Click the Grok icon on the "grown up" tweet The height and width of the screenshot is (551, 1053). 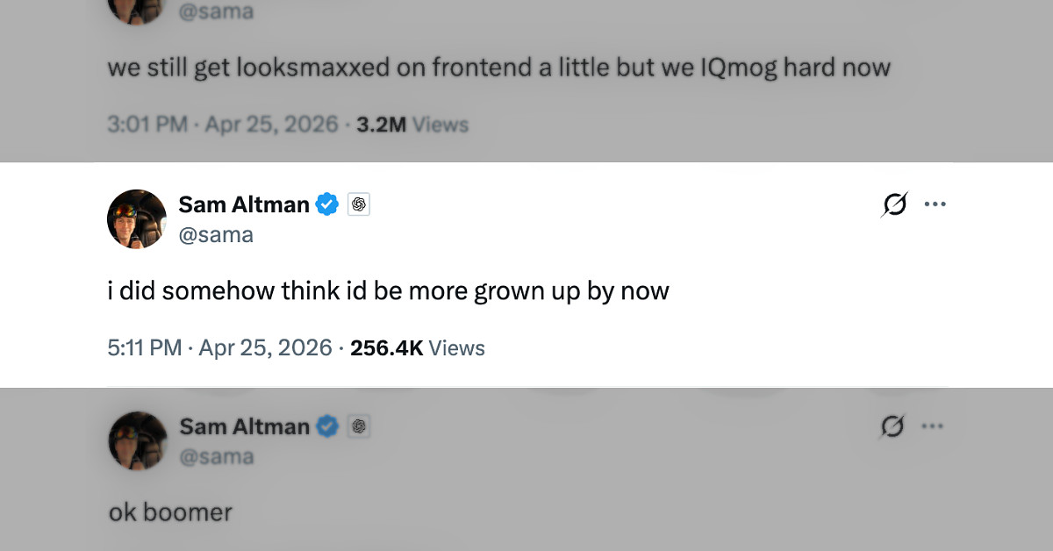(x=893, y=205)
